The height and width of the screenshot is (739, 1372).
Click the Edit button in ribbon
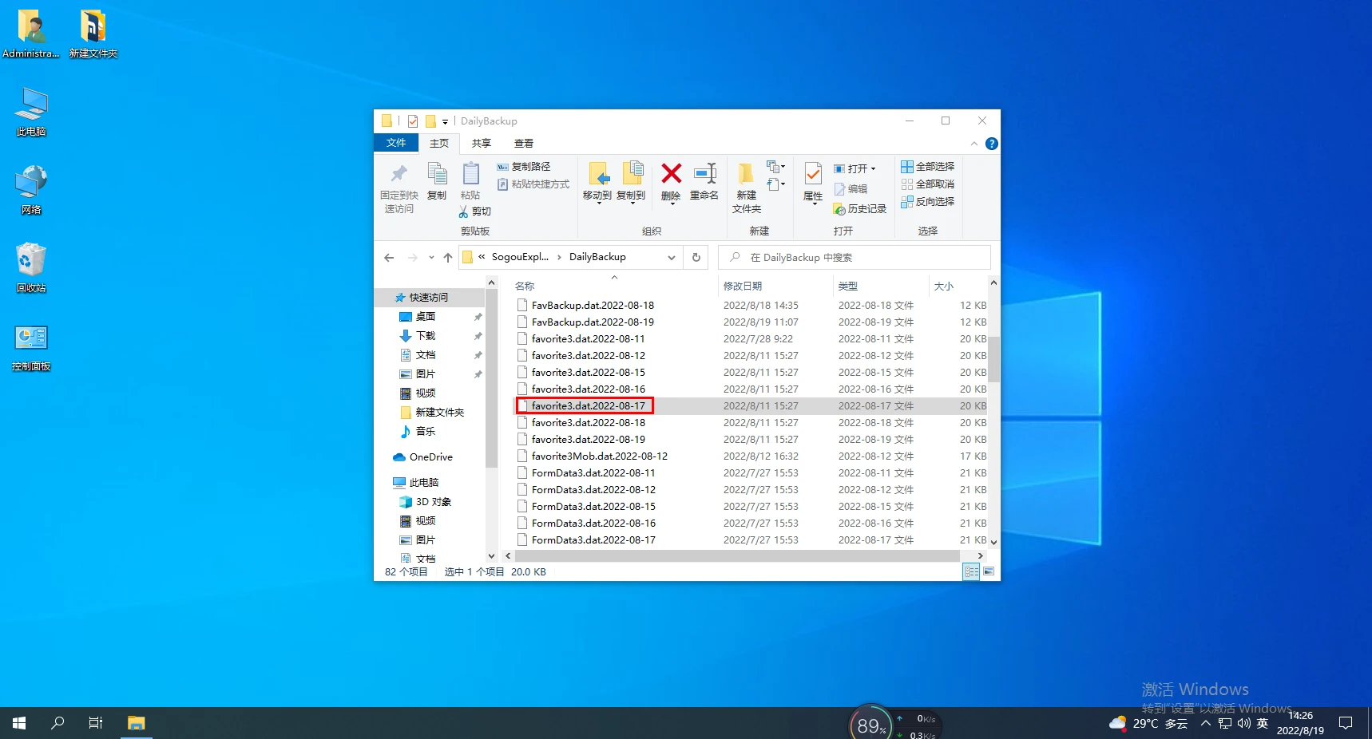point(851,189)
